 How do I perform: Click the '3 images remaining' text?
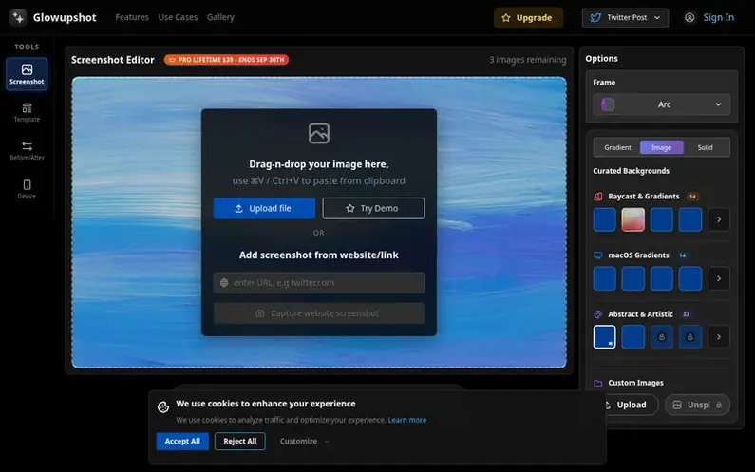click(x=528, y=60)
